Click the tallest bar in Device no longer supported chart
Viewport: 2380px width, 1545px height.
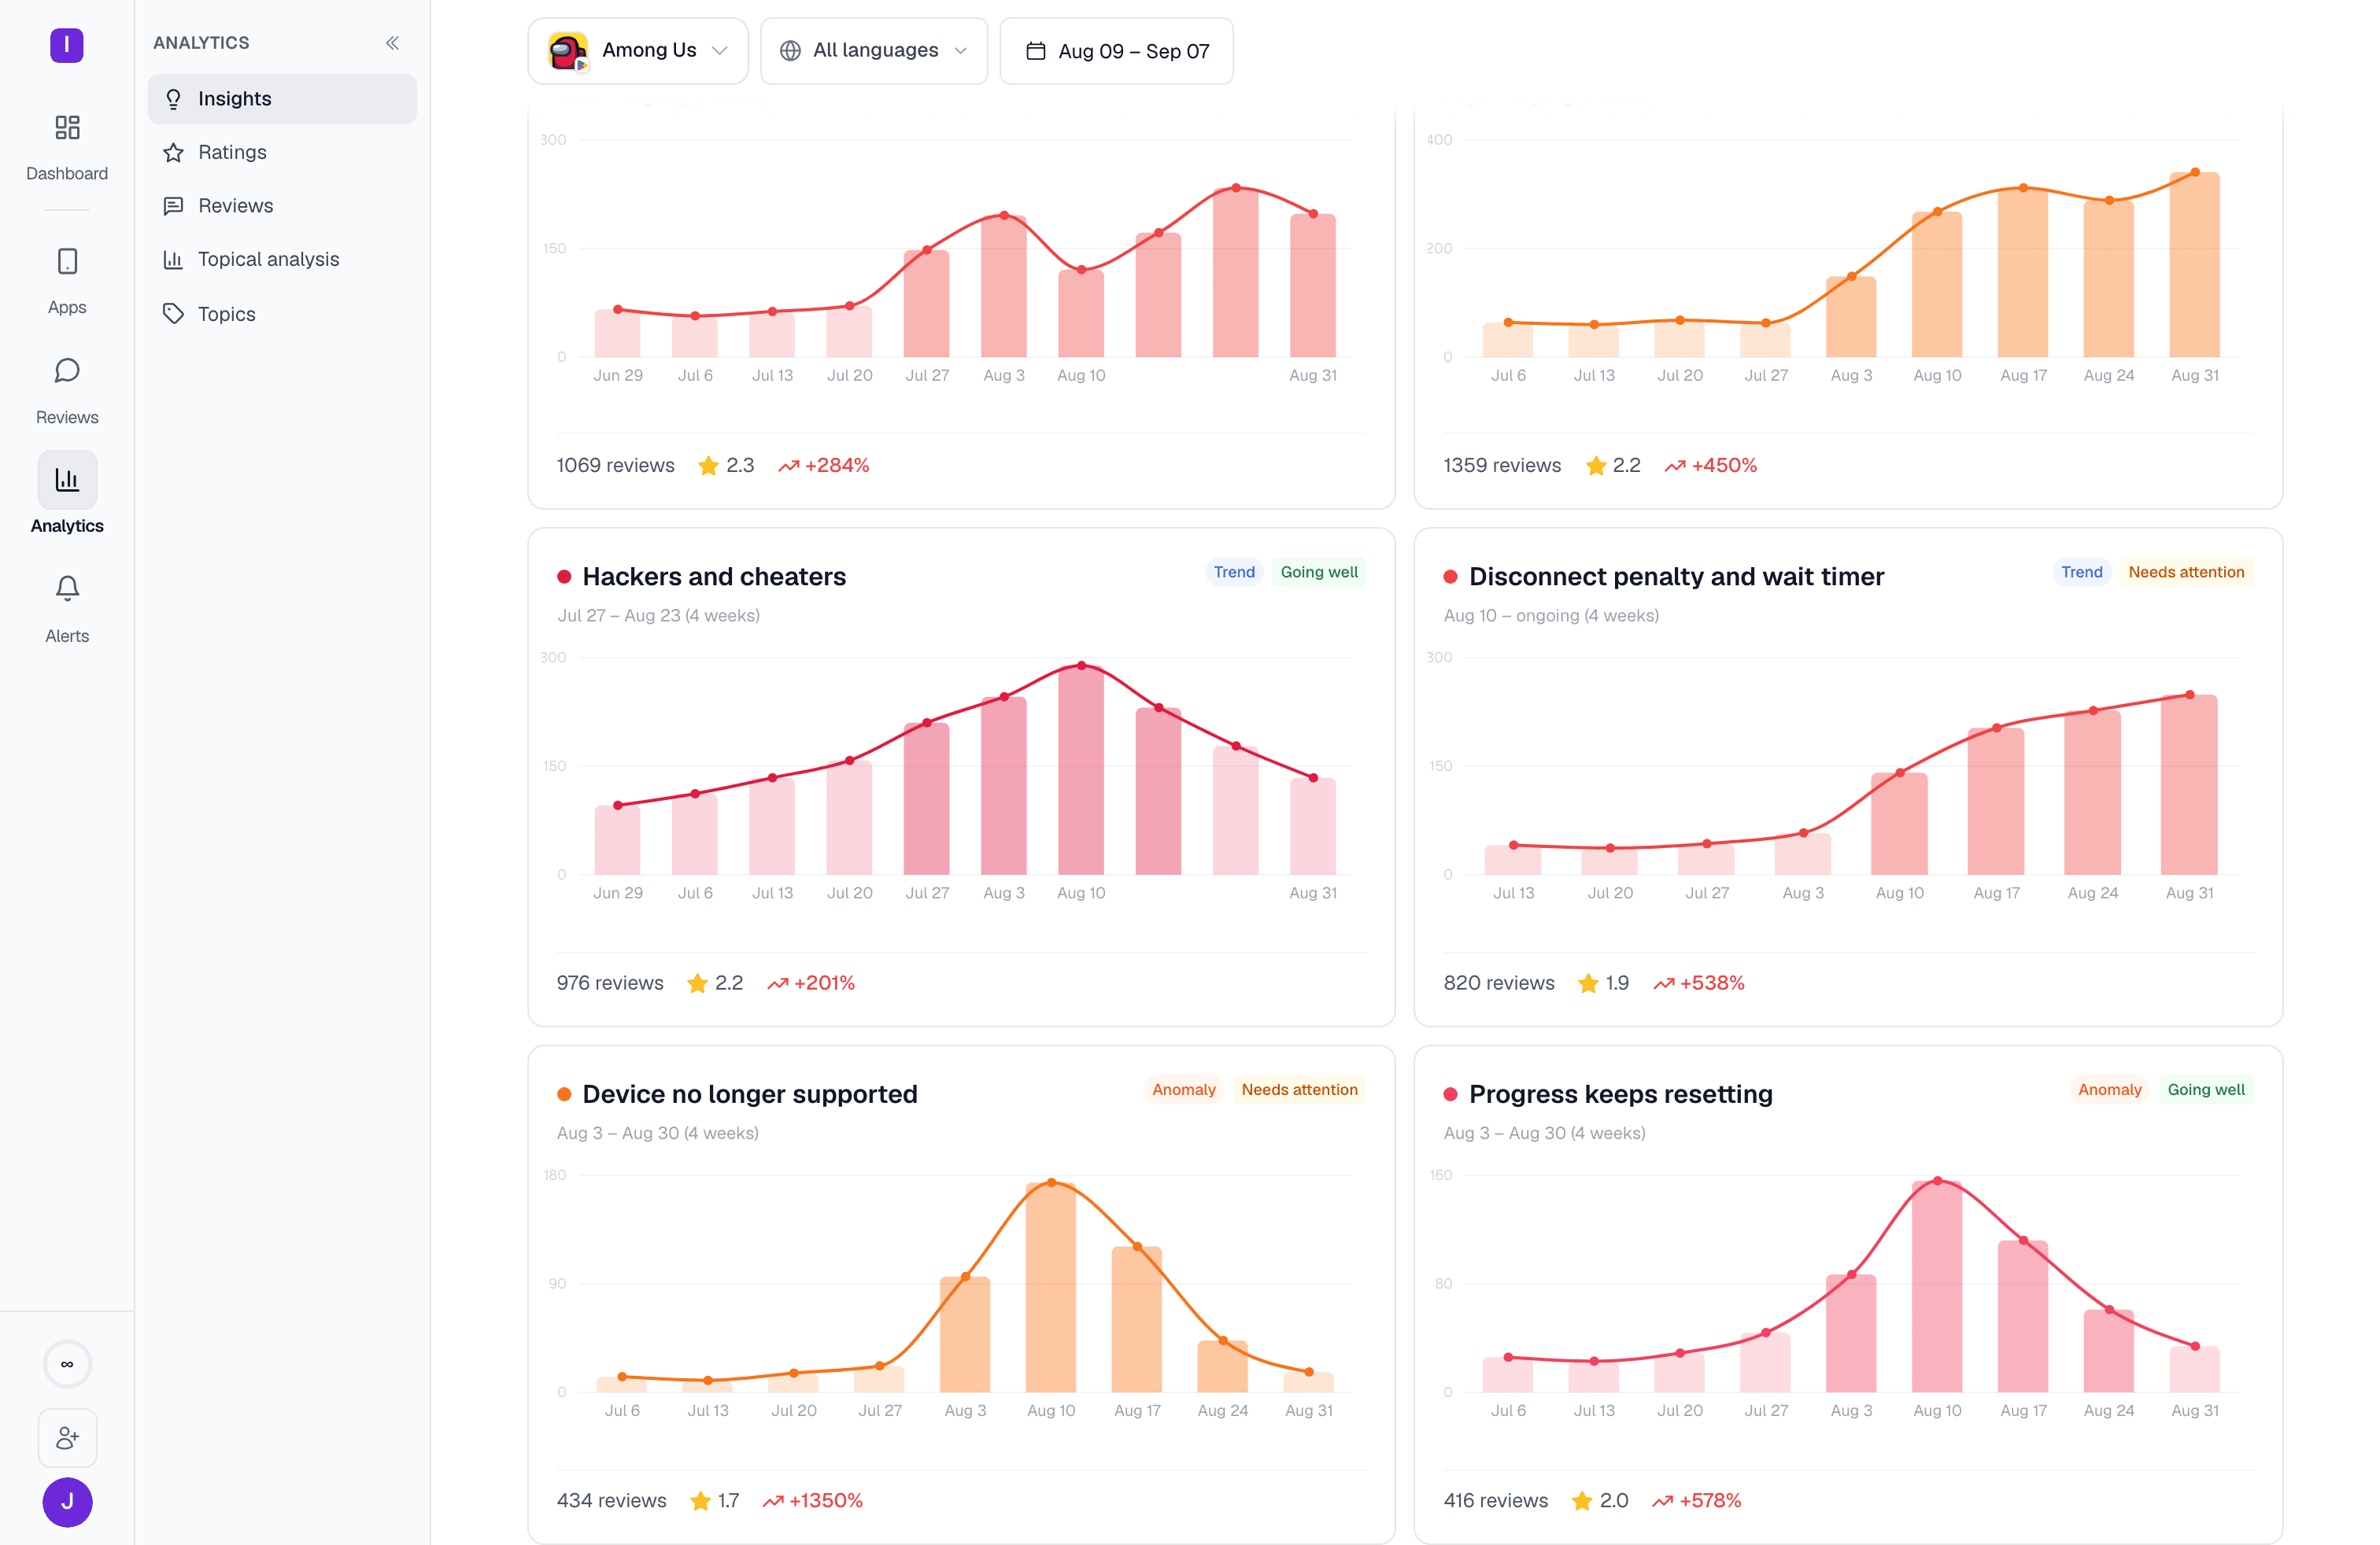pos(1051,1287)
